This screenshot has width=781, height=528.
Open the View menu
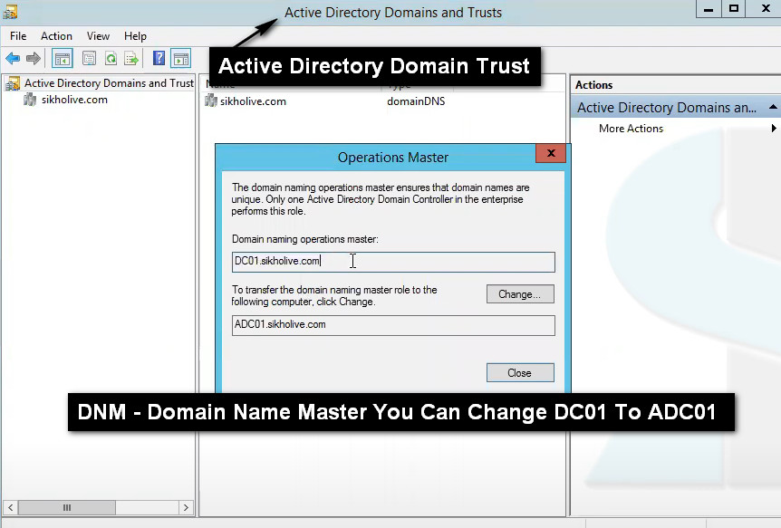(98, 36)
